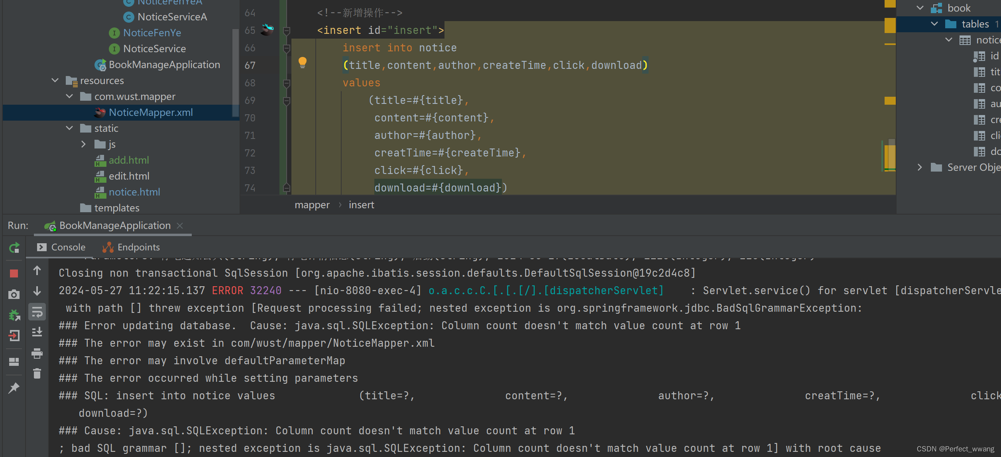The height and width of the screenshot is (457, 1001).
Task: Click MyBatis bird gutter icon
Action: (267, 29)
